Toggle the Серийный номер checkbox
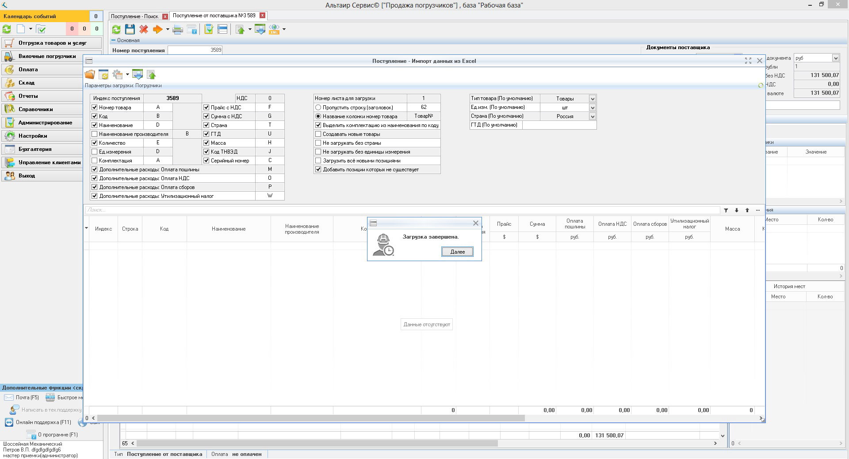The width and height of the screenshot is (849, 459). (206, 160)
